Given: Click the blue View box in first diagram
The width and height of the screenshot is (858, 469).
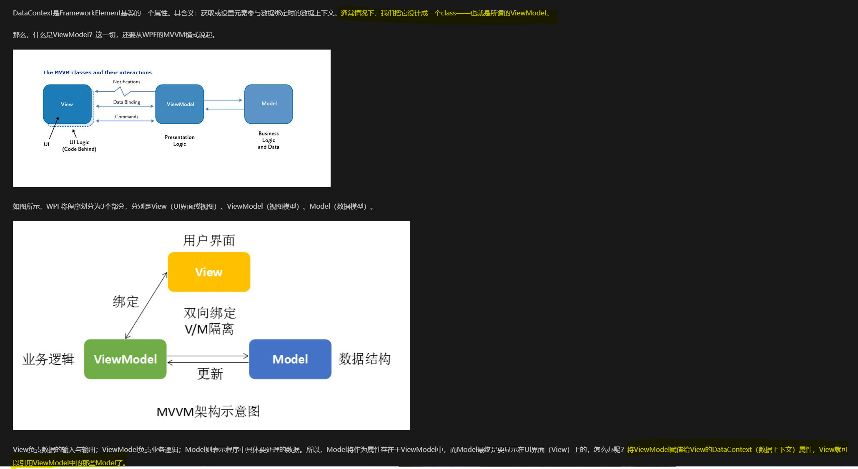Looking at the screenshot, I should [x=67, y=104].
